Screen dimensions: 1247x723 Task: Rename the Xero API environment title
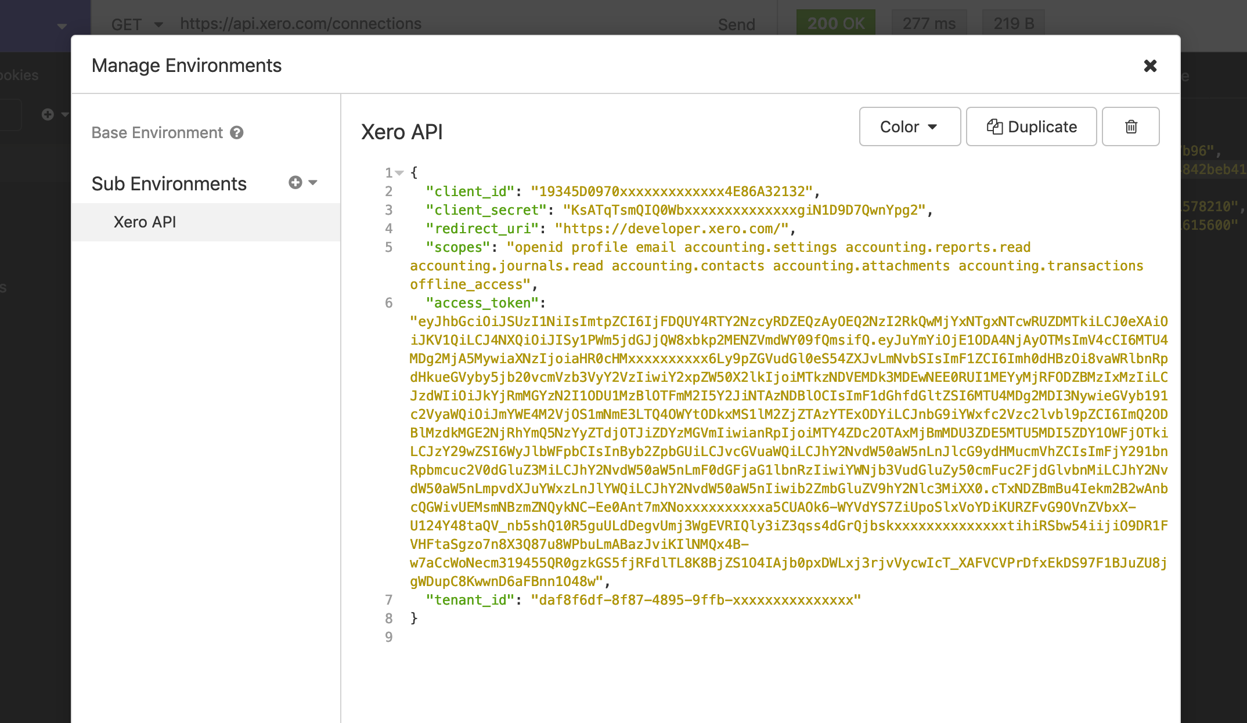[x=402, y=132]
